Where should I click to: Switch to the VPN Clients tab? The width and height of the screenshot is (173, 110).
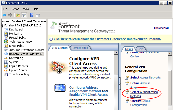[60, 48]
